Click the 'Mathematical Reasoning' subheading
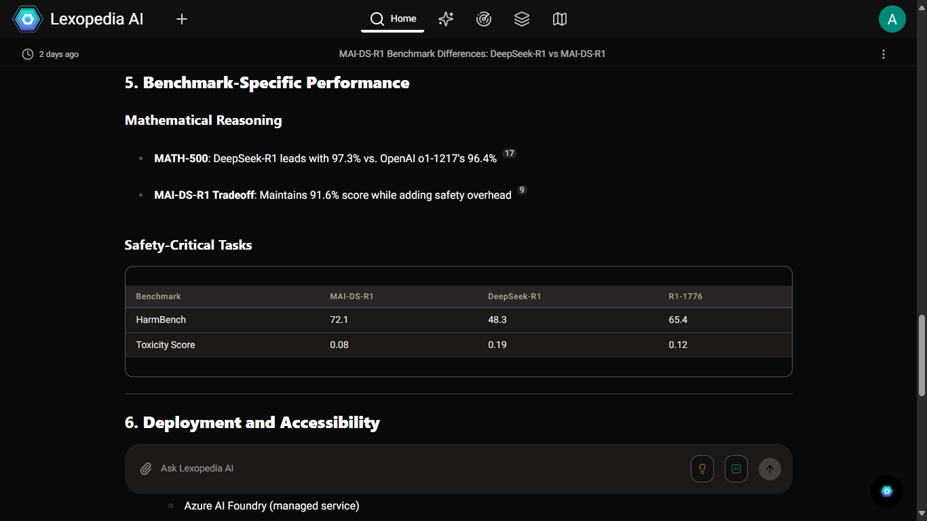The width and height of the screenshot is (927, 521). pyautogui.click(x=204, y=120)
